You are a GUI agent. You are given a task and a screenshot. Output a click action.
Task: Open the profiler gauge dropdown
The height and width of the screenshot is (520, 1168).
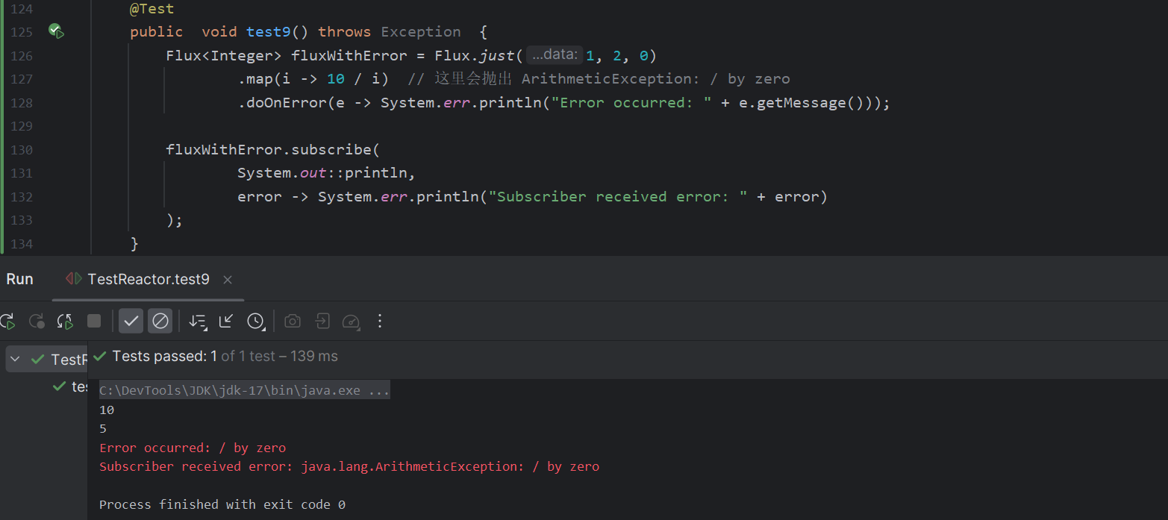(x=351, y=322)
